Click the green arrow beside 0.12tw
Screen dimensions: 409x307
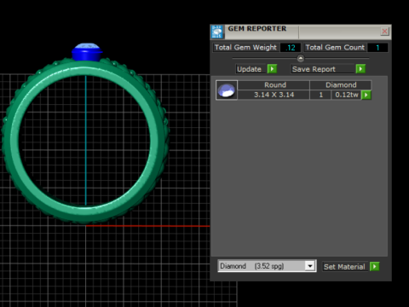point(366,95)
